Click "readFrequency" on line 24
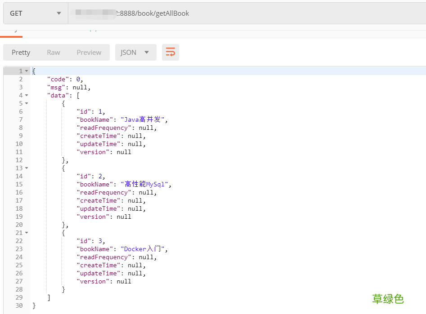The image size is (426, 314). point(104,257)
